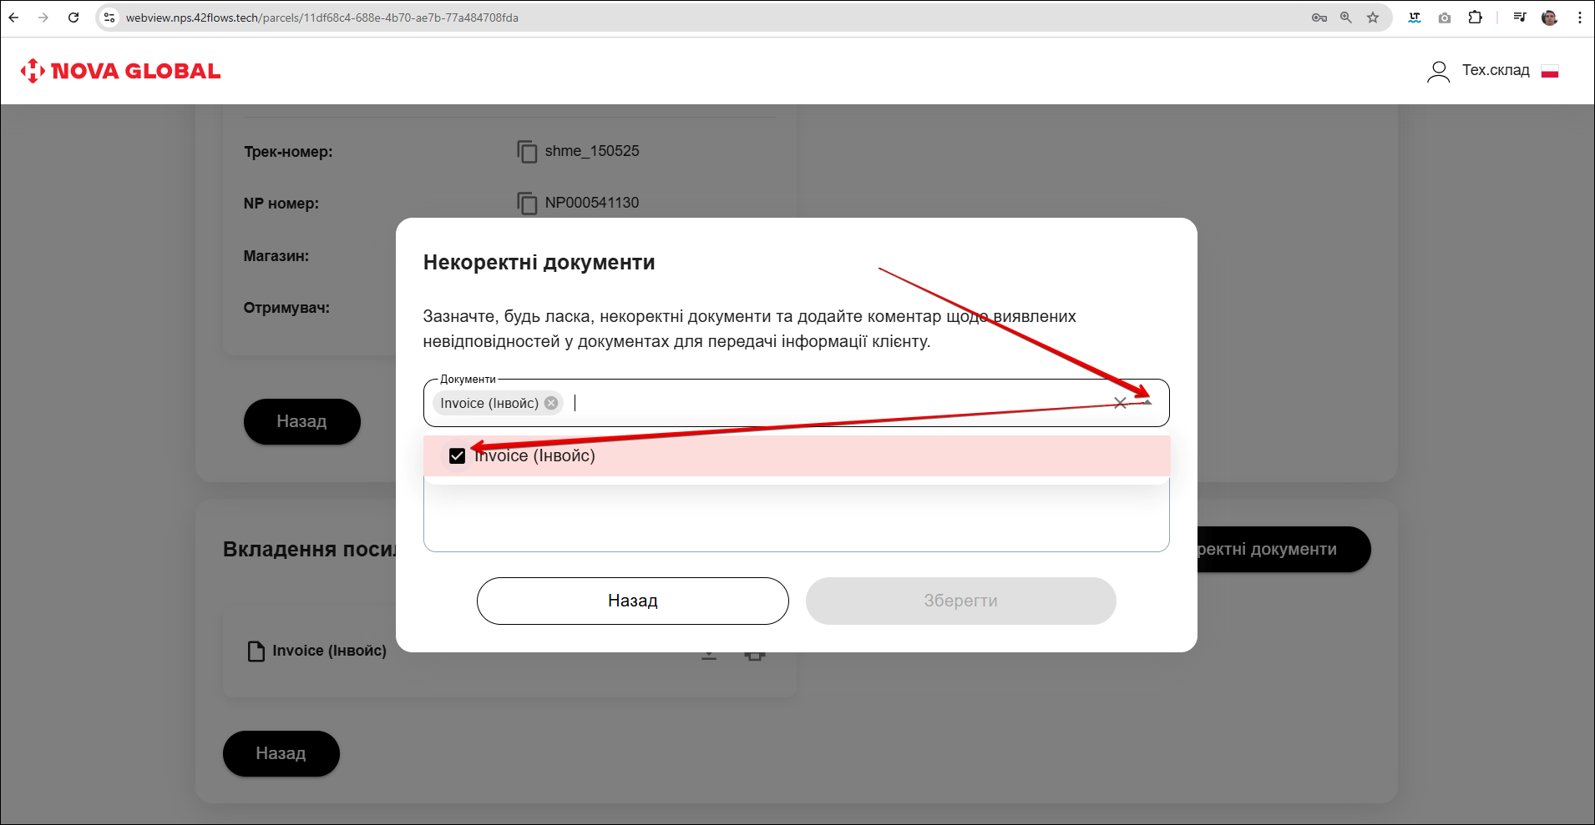Image resolution: width=1595 pixels, height=825 pixels.
Task: Collapse the Документи dropdown arrow
Action: [1147, 403]
